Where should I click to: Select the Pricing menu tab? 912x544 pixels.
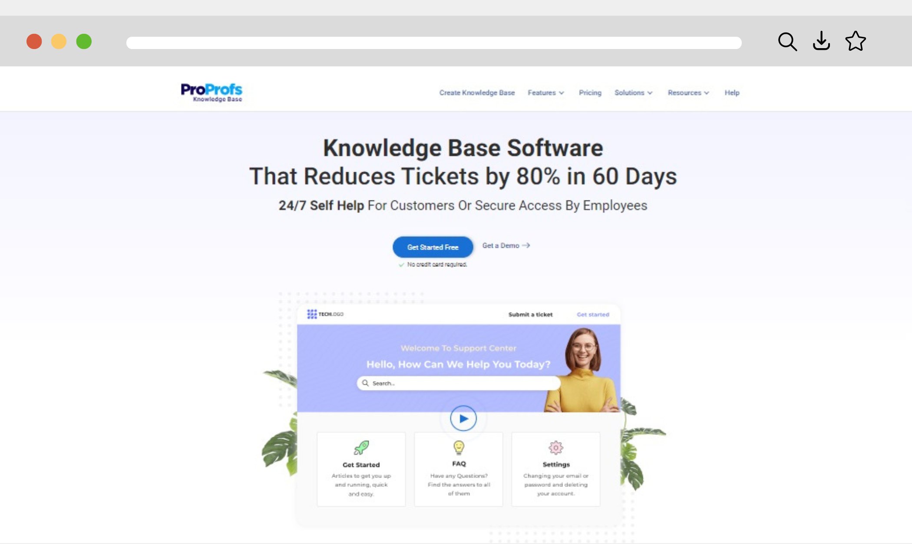click(589, 92)
